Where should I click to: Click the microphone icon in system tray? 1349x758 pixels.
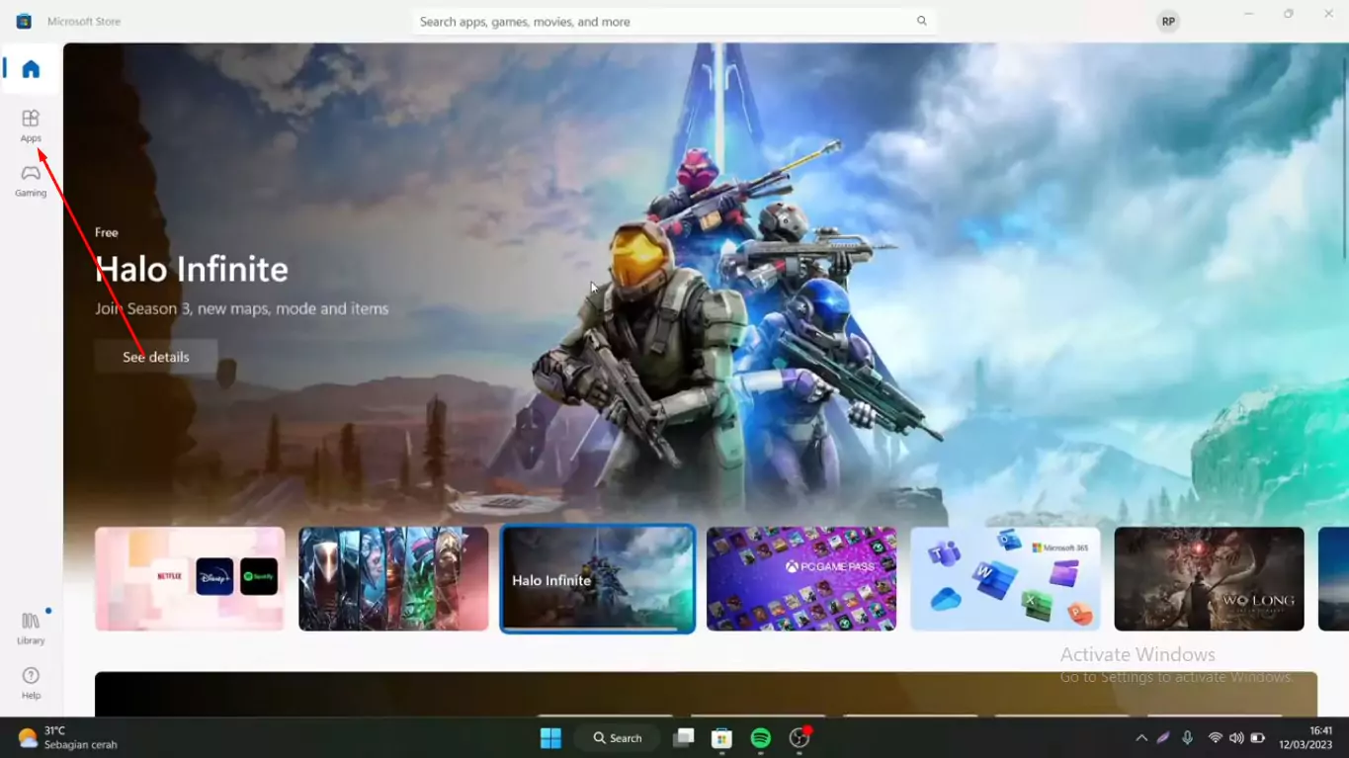[x=1187, y=738]
